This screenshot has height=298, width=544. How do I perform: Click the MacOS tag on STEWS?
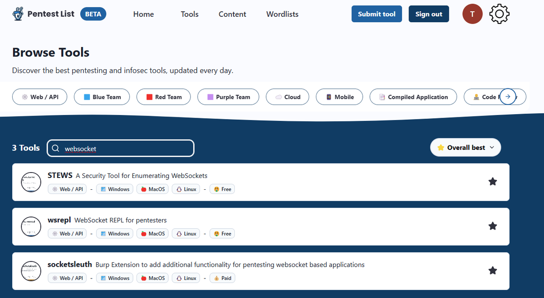click(152, 189)
